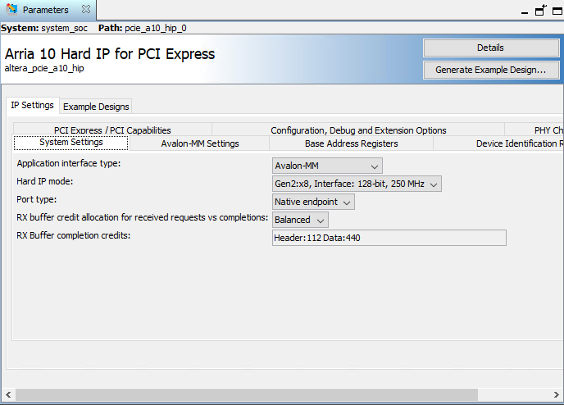The height and width of the screenshot is (405, 564).
Task: Click the 'Application interface type:' label
Action: click(69, 164)
